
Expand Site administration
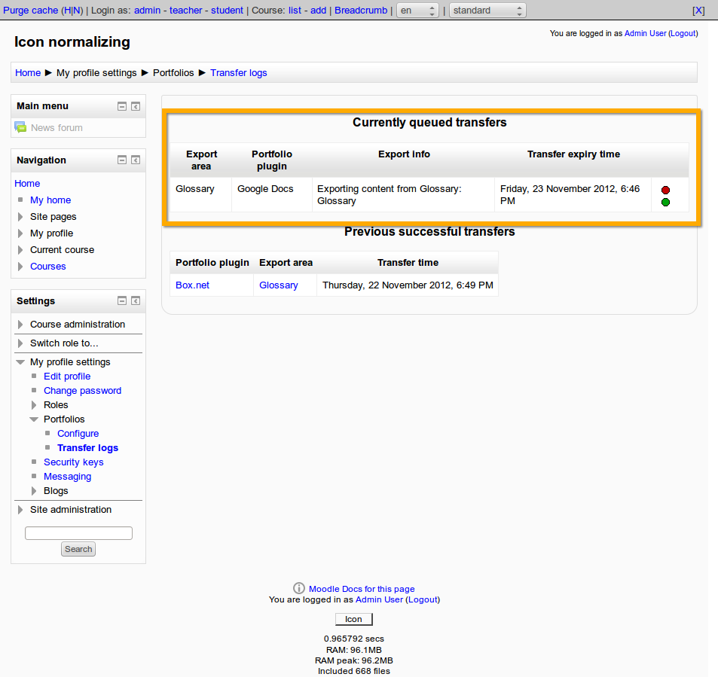point(20,510)
